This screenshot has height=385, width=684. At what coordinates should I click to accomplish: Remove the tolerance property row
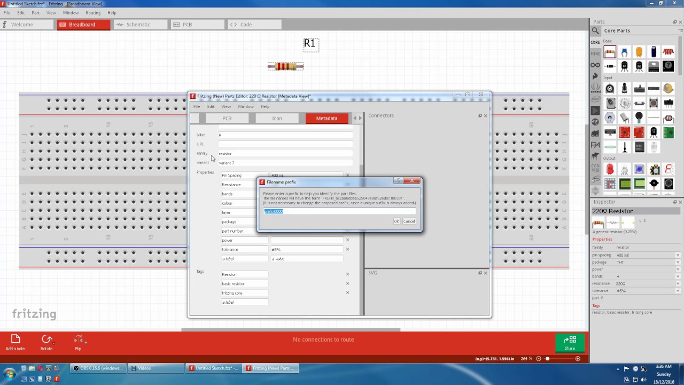pos(347,249)
